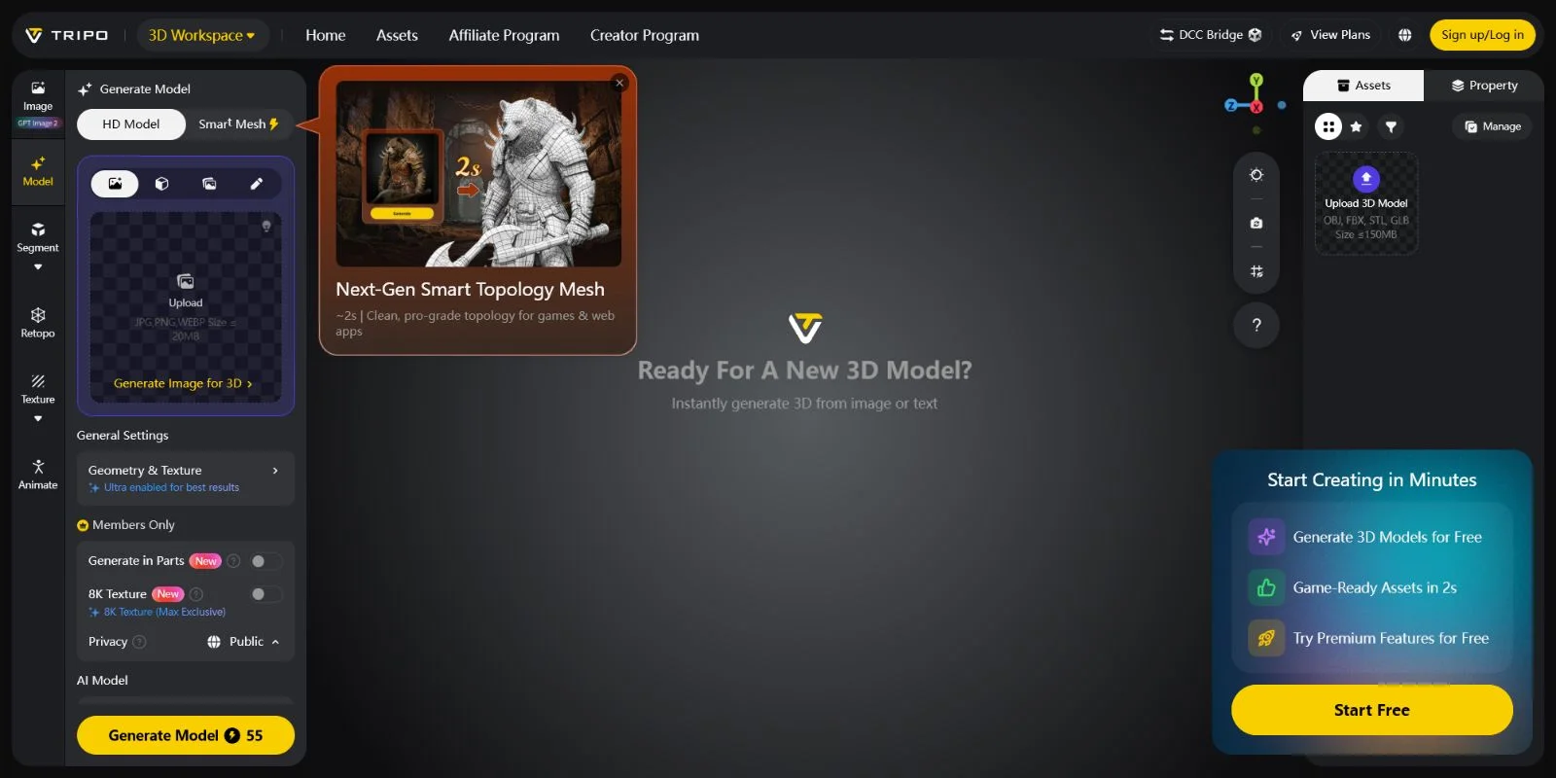Open the assets filter icon
This screenshot has width=1556, height=778.
pyautogui.click(x=1391, y=126)
